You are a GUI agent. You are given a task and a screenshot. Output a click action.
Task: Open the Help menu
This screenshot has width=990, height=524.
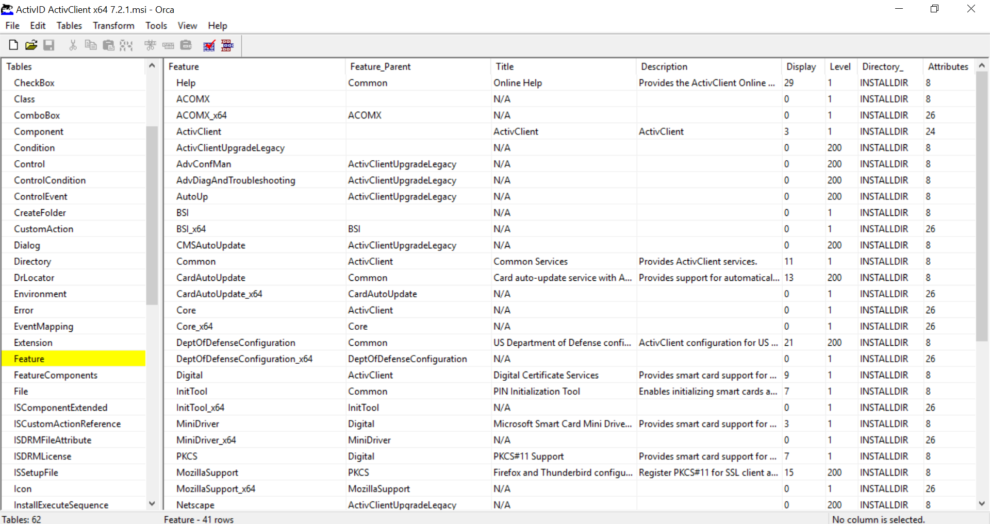tap(217, 25)
